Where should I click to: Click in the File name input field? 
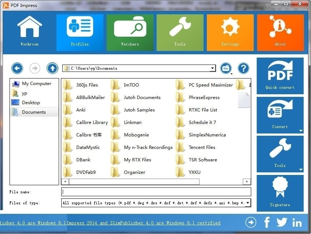(156, 192)
